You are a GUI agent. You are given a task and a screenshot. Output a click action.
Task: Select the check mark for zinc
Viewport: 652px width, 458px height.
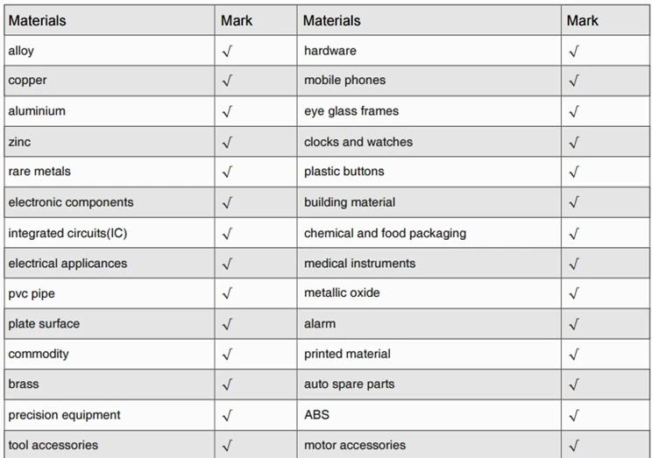(x=228, y=143)
